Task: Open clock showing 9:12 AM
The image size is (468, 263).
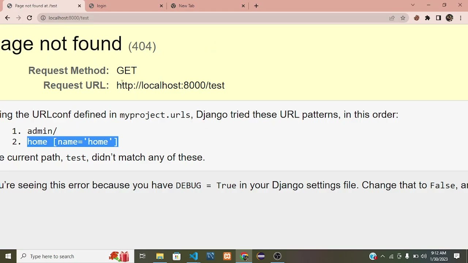Action: coord(438,256)
